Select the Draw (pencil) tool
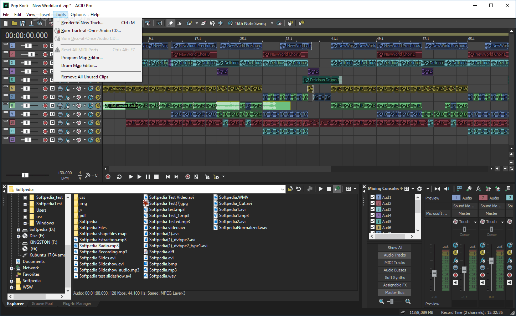Image resolution: width=516 pixels, height=316 pixels. point(171,23)
